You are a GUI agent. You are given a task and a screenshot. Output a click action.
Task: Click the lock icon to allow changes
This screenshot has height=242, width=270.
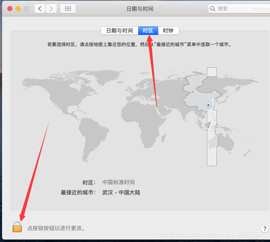(x=17, y=227)
